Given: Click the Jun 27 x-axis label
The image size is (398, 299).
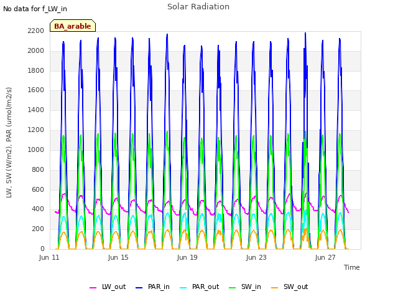Looking at the screenshot, I should click(x=325, y=257).
